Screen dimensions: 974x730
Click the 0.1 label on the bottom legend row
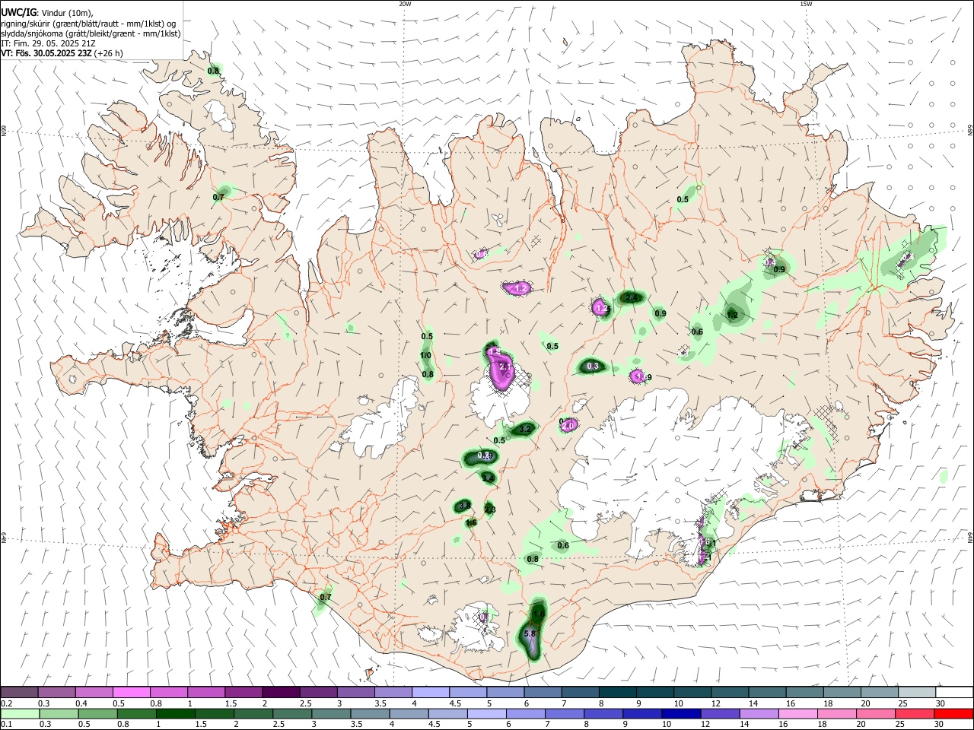click(x=6, y=725)
